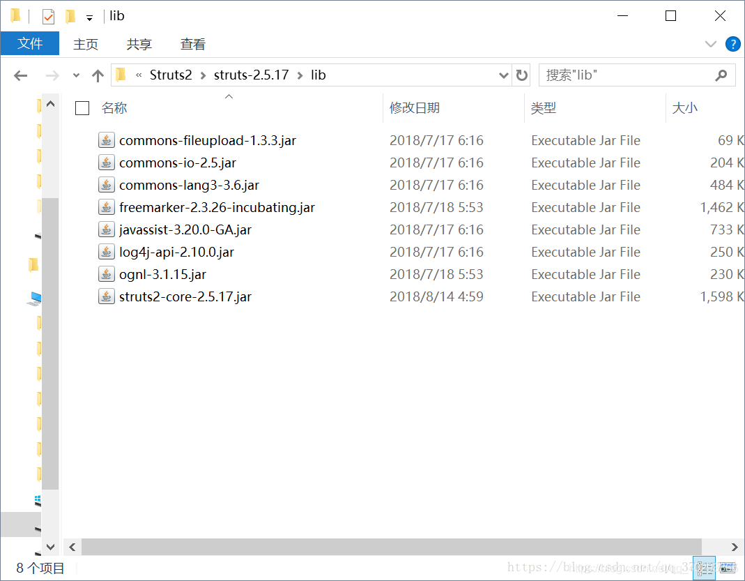The height and width of the screenshot is (581, 745).
Task: Switch to the 查看 ribbon tab
Action: [x=192, y=44]
